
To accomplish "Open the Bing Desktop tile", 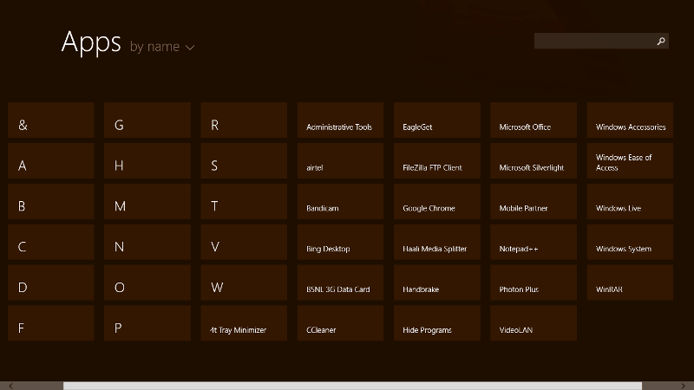I will click(x=340, y=243).
